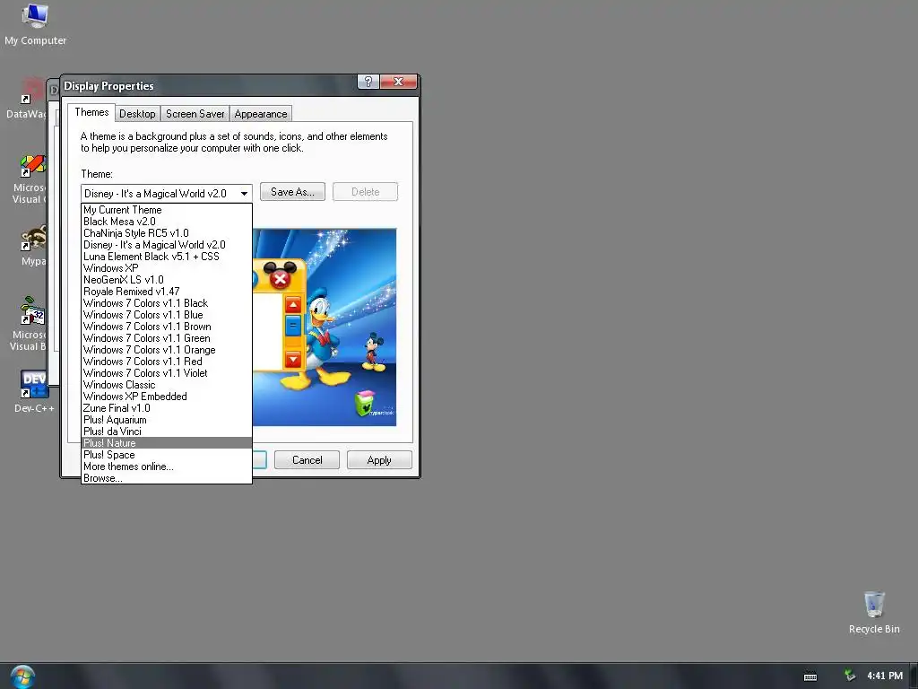918x689 pixels.
Task: Select ChaNinja Style RC5 v1.0 theme
Action: point(166,233)
